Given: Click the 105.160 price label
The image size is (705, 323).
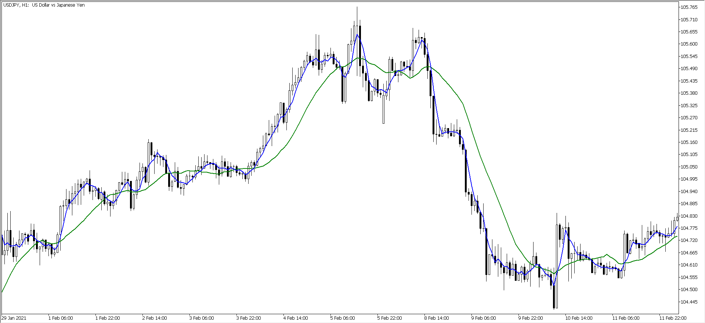Looking at the screenshot, I should (689, 142).
